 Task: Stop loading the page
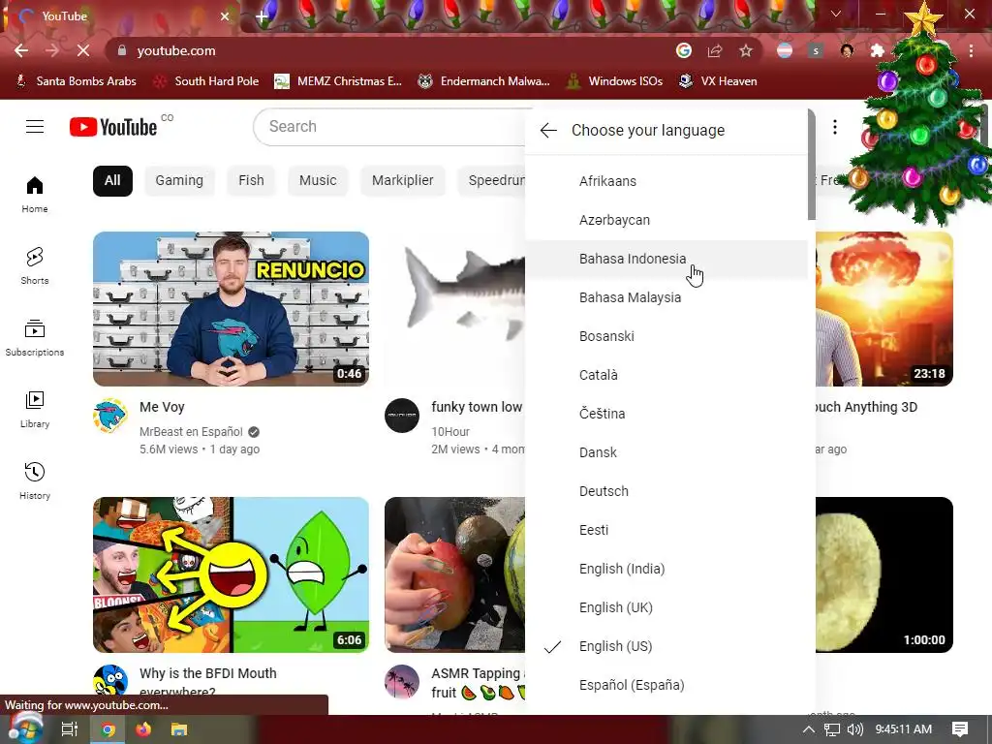point(83,50)
